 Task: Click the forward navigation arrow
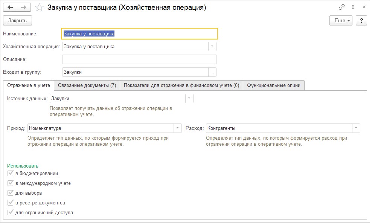(23, 7)
